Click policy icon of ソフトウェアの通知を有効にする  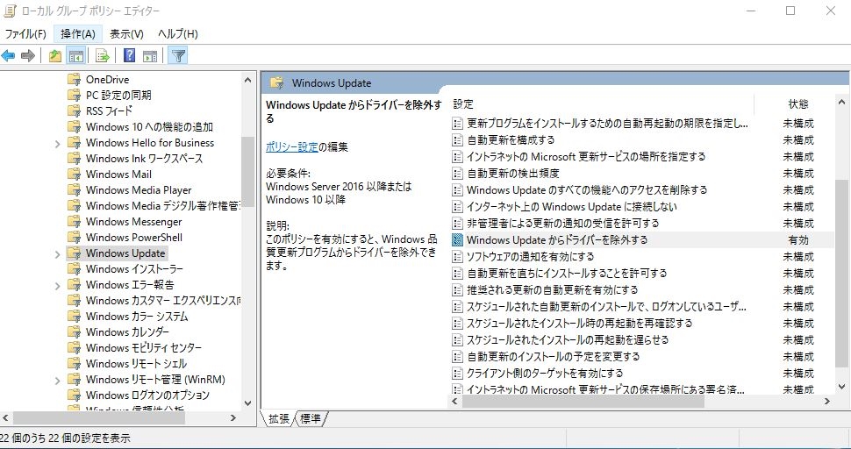click(x=457, y=256)
